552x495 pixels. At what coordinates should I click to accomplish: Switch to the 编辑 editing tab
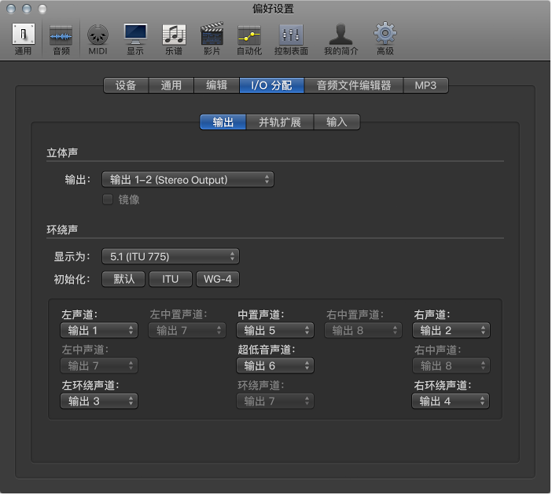click(216, 86)
